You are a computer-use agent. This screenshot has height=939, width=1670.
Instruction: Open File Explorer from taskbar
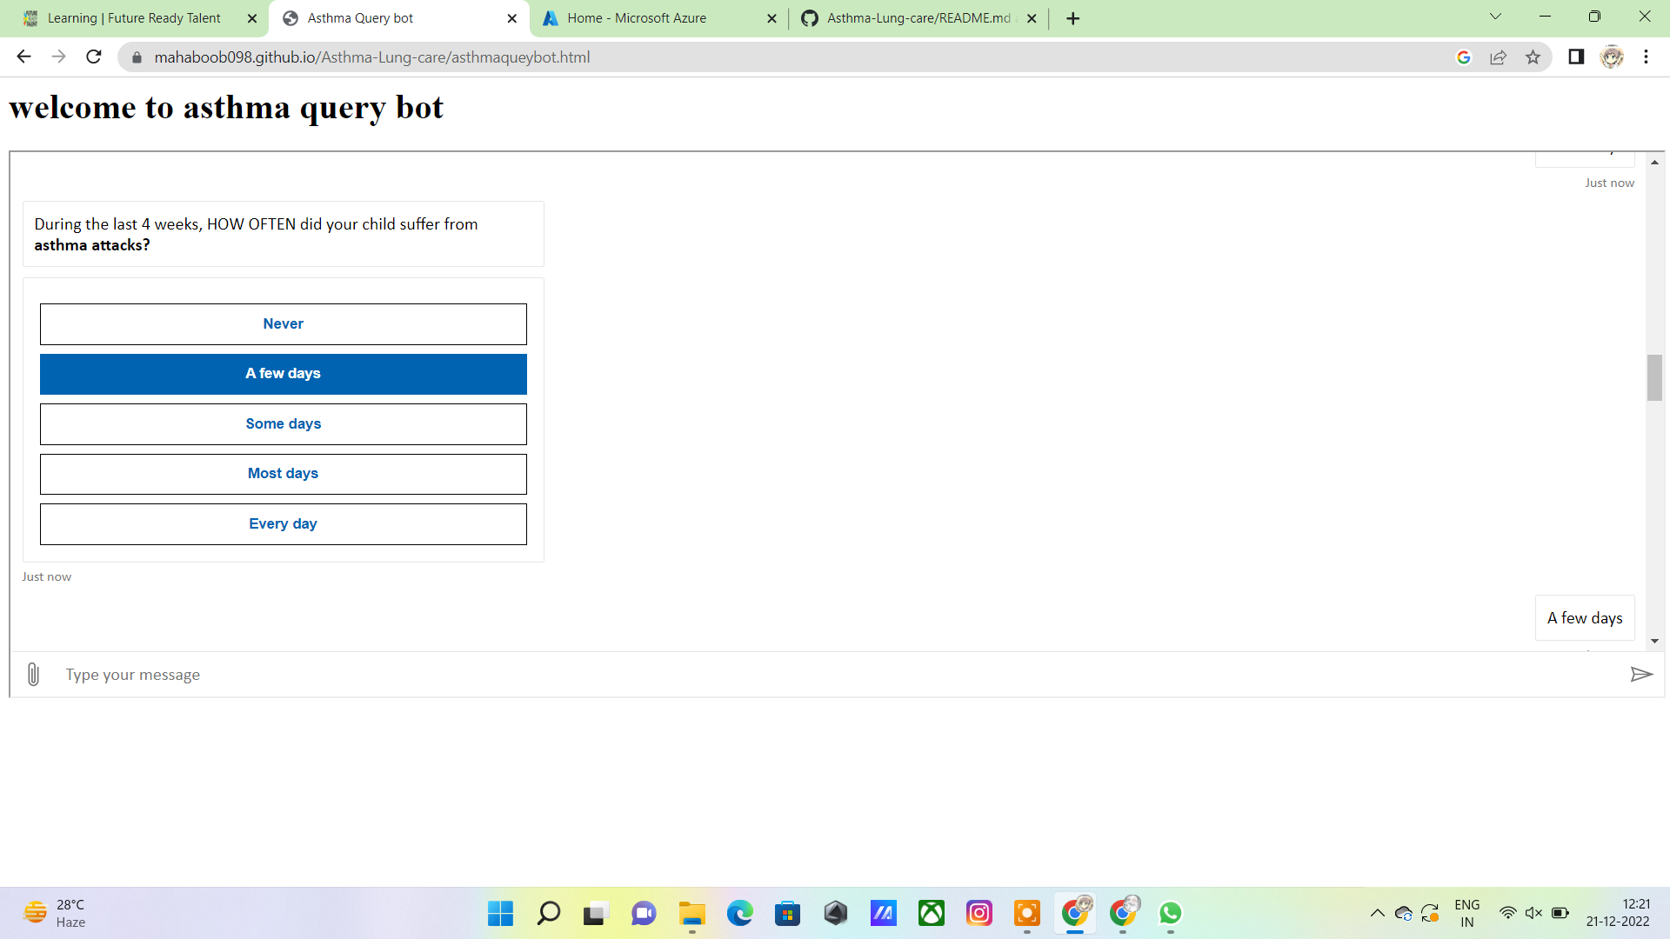pyautogui.click(x=691, y=913)
